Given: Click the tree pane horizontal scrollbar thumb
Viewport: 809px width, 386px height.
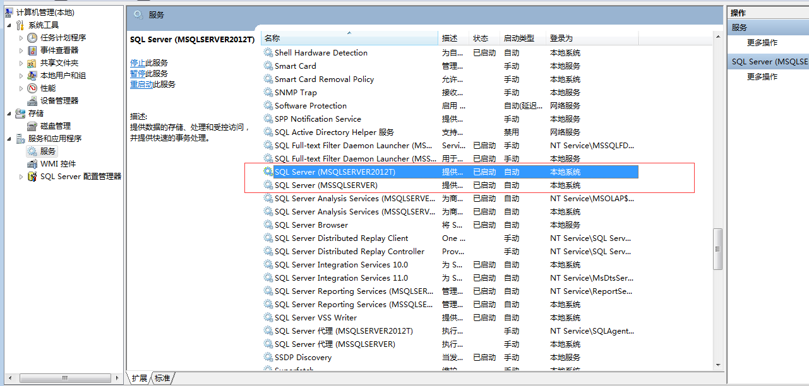Looking at the screenshot, I should coord(64,378).
